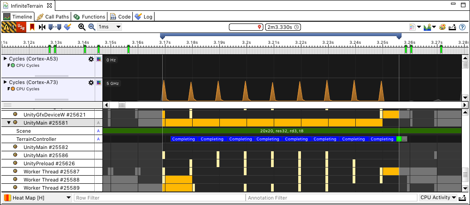Click thread list scrollbar down arrow
Screen dimensions: 470x205
pos(465,189)
